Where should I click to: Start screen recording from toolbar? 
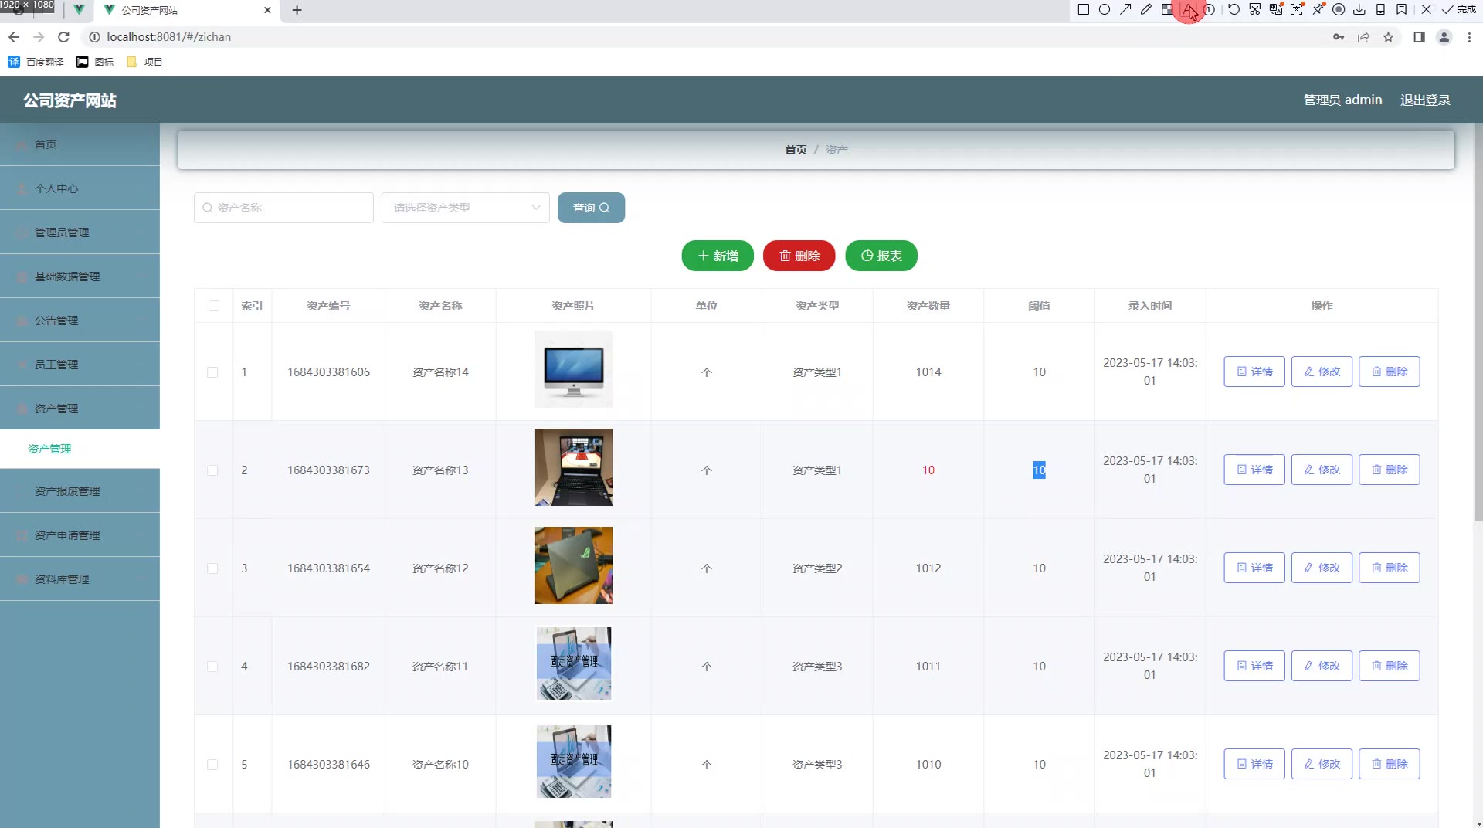point(1339,10)
